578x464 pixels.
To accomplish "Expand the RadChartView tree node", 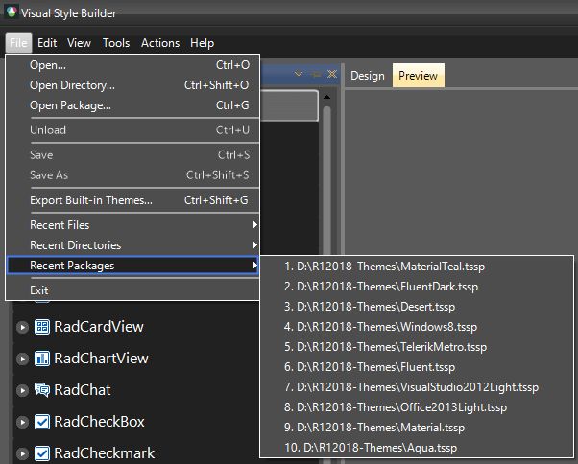I will tap(22, 359).
